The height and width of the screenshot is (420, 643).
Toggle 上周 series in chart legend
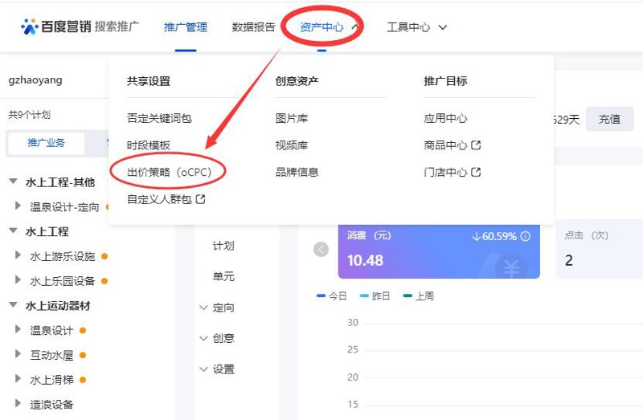(419, 296)
